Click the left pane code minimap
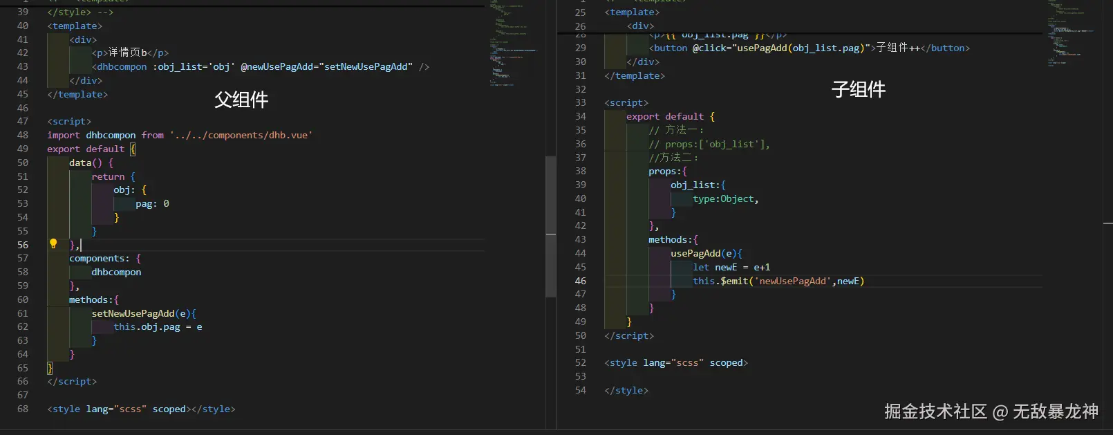This screenshot has width=1113, height=435. pyautogui.click(x=514, y=43)
